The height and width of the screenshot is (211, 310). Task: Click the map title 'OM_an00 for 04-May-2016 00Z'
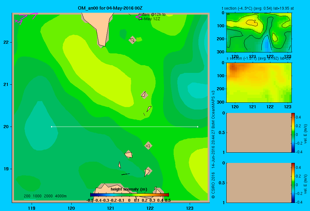point(110,8)
